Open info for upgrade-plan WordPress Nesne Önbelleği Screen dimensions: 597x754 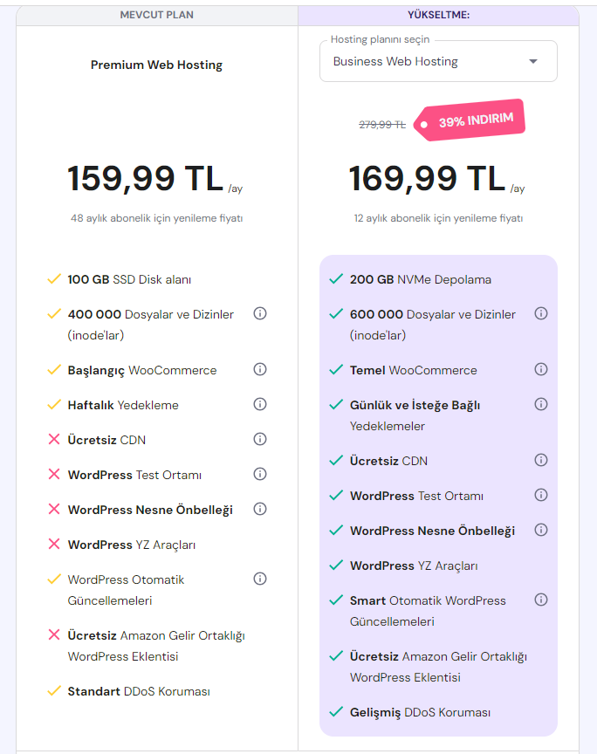(541, 530)
